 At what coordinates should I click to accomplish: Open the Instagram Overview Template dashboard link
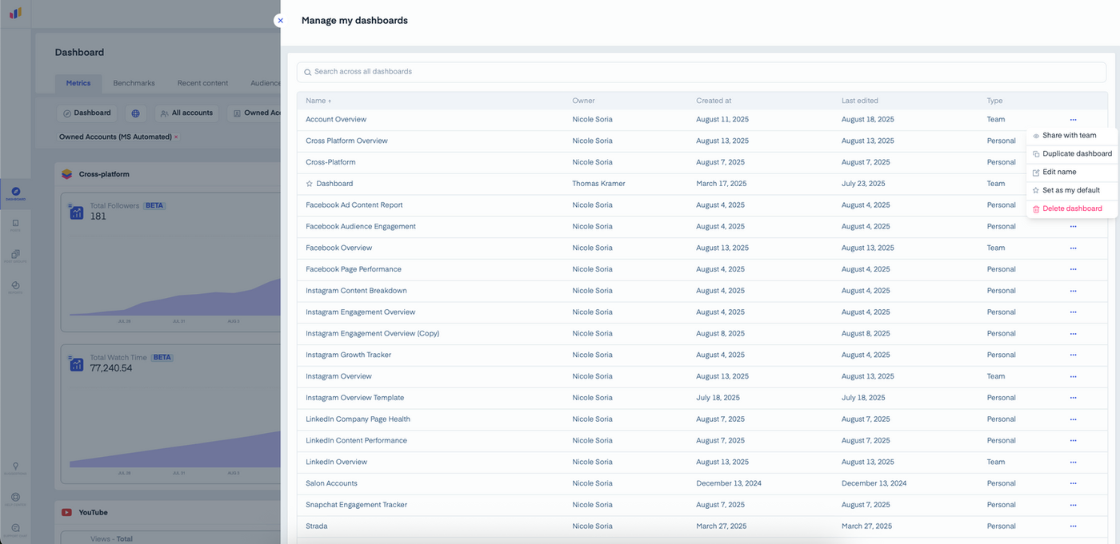tap(354, 398)
